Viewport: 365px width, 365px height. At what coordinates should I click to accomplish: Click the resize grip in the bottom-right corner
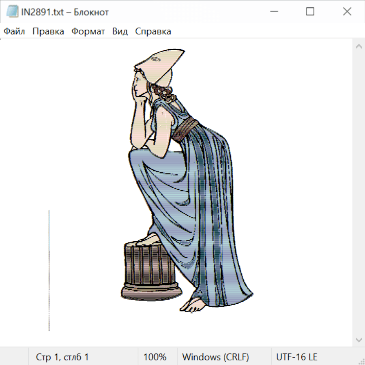[x=361, y=361]
